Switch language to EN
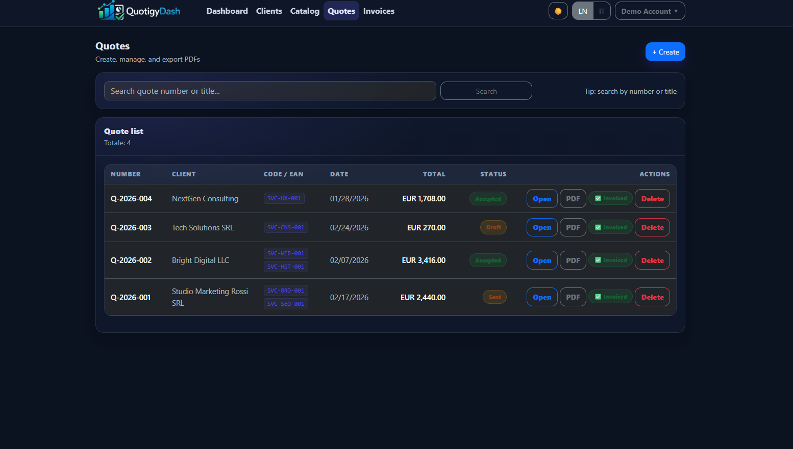Screen dimensions: 793x449 [x=582, y=11]
